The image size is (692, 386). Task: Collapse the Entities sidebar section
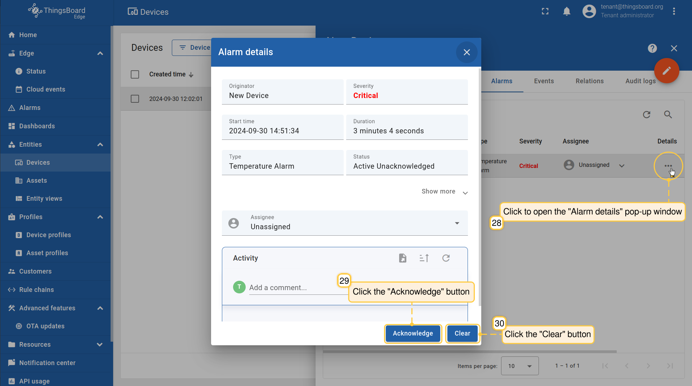point(100,145)
